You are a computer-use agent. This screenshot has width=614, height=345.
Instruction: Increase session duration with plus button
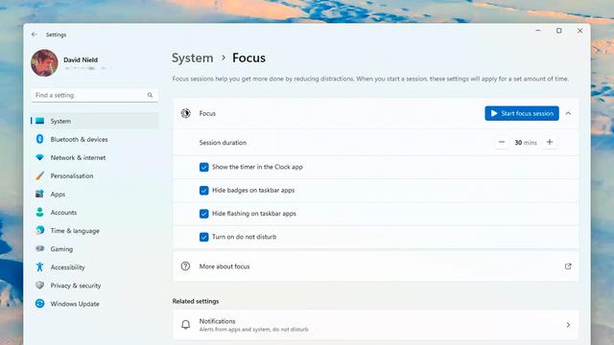[550, 143]
